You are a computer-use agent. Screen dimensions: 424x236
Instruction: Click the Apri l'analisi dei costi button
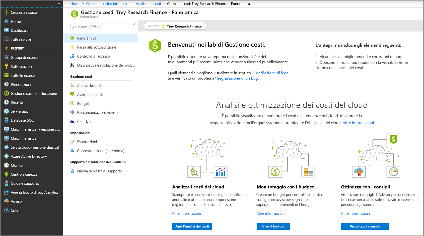point(192,226)
